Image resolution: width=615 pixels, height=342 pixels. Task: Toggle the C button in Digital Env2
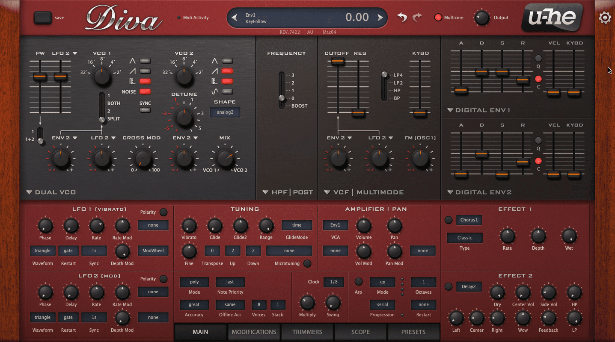tap(538, 161)
